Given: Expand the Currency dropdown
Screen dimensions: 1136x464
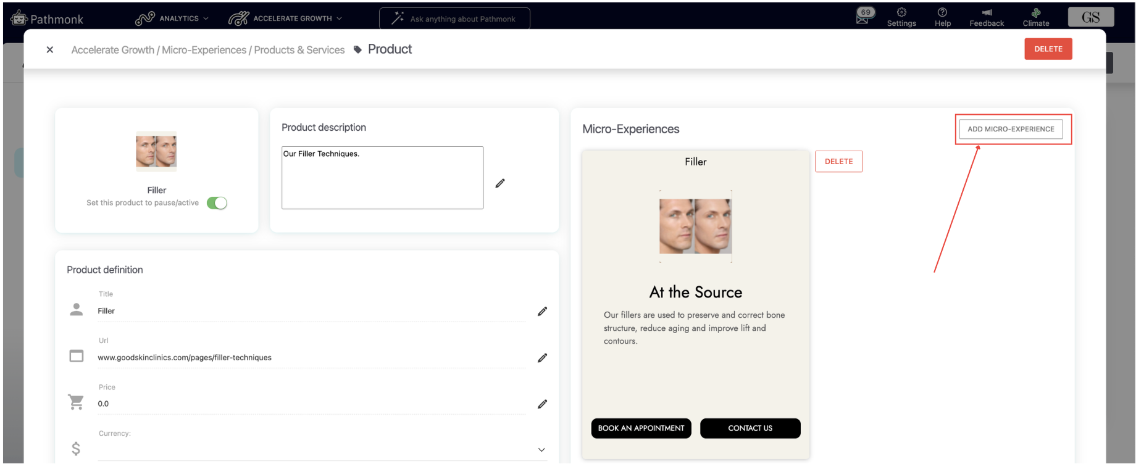Looking at the screenshot, I should click(541, 450).
